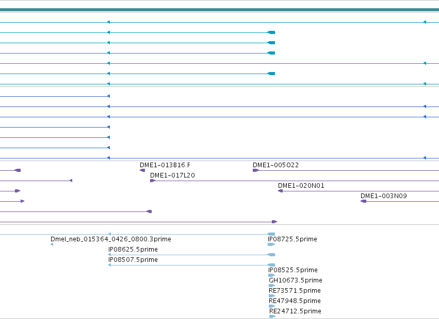The width and height of the screenshot is (439, 319).
Task: Click the light blue block under RE73571.5prime
Action: click(x=272, y=296)
